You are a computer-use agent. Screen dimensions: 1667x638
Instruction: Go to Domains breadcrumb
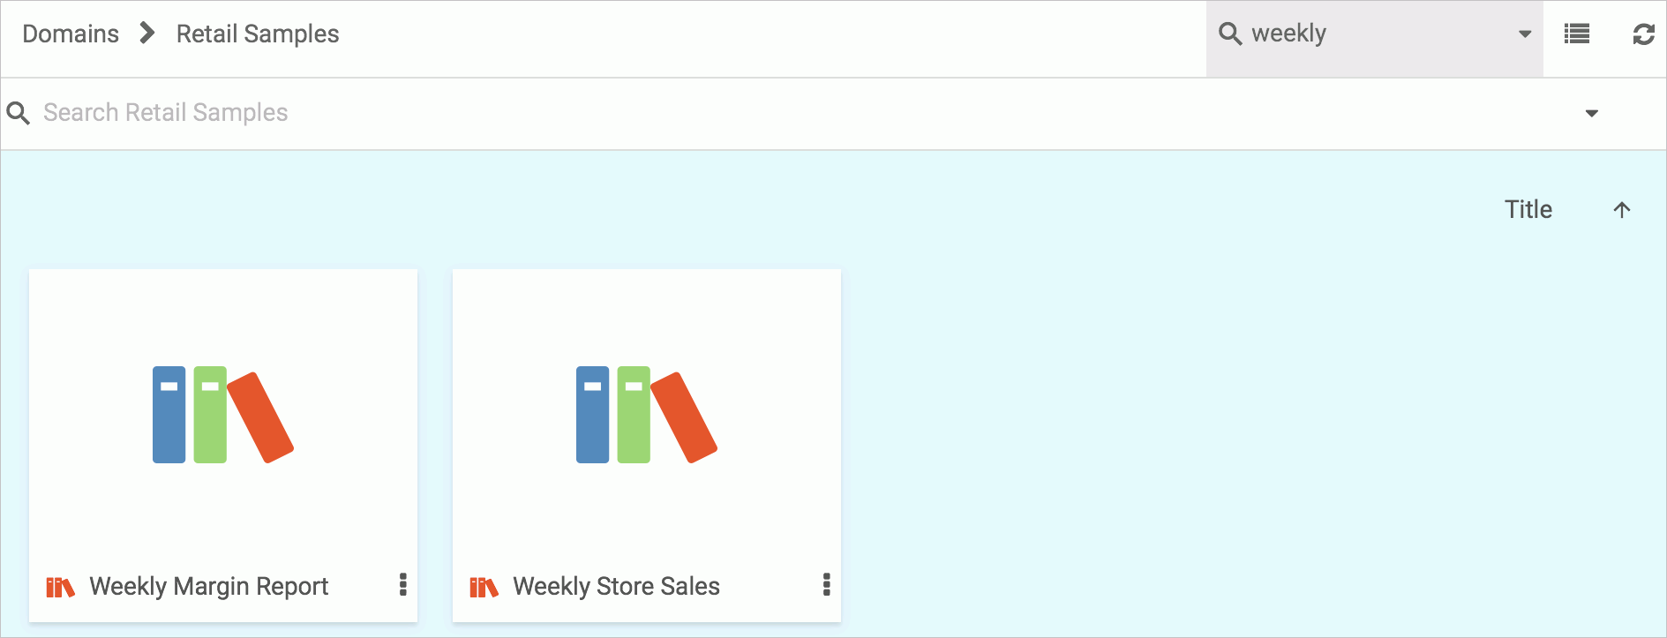point(71,34)
